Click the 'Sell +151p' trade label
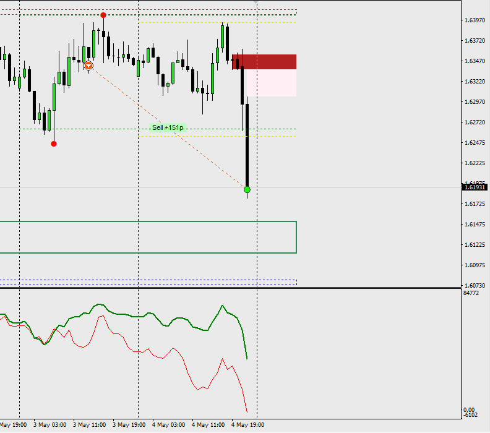This screenshot has width=490, height=433. tap(168, 127)
